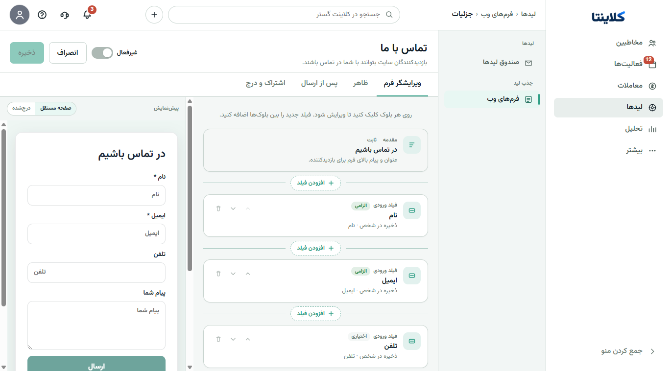Delete the ایمیل field block
Viewport: 671px width, 371px height.
[x=218, y=274]
